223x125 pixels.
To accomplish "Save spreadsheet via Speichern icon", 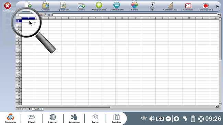I will click(63, 7).
